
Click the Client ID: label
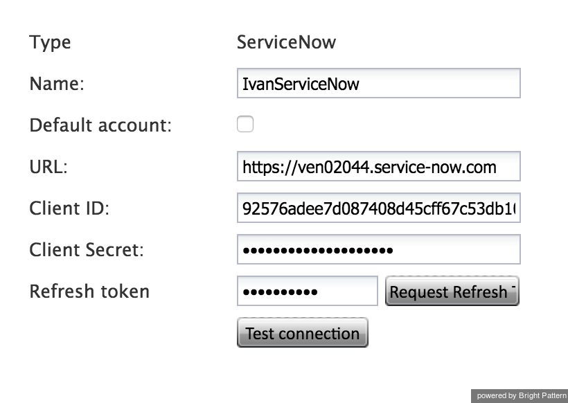69,208
